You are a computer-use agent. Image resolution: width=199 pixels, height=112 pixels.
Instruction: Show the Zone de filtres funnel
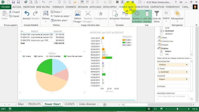click(x=157, y=14)
